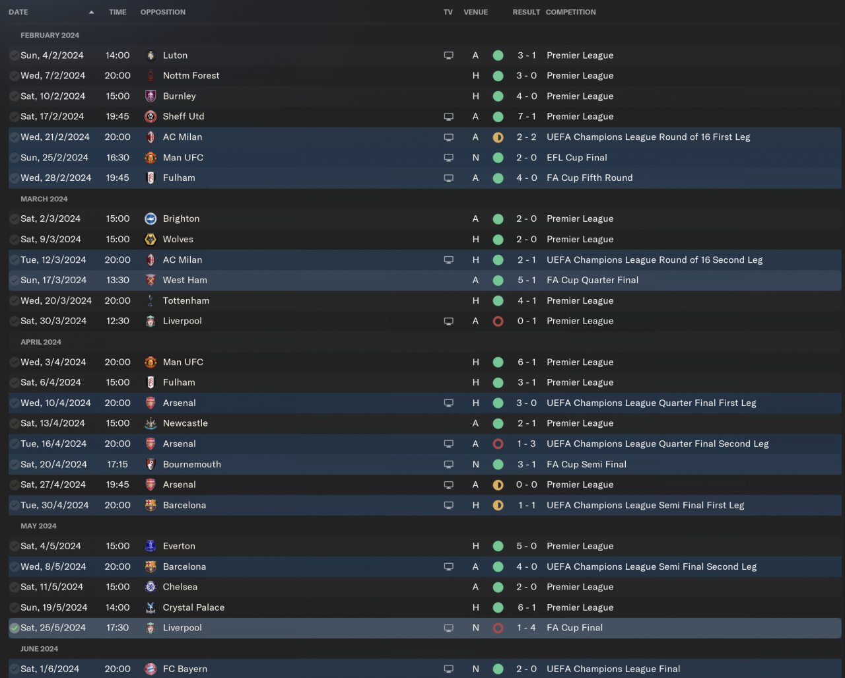Image resolution: width=845 pixels, height=678 pixels.
Task: Open the 7 - 1 result against Sheff Utd
Action: pyautogui.click(x=527, y=117)
